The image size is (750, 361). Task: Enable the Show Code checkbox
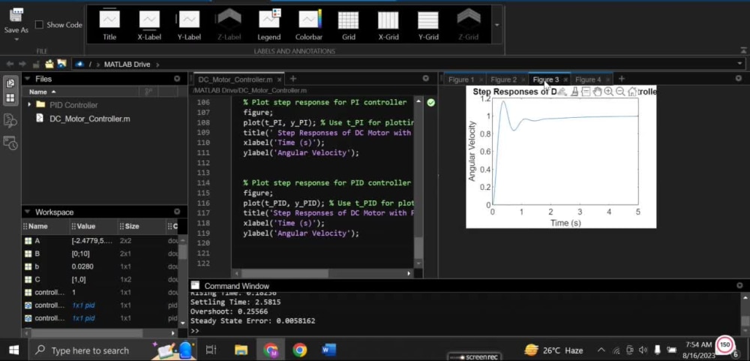[39, 25]
